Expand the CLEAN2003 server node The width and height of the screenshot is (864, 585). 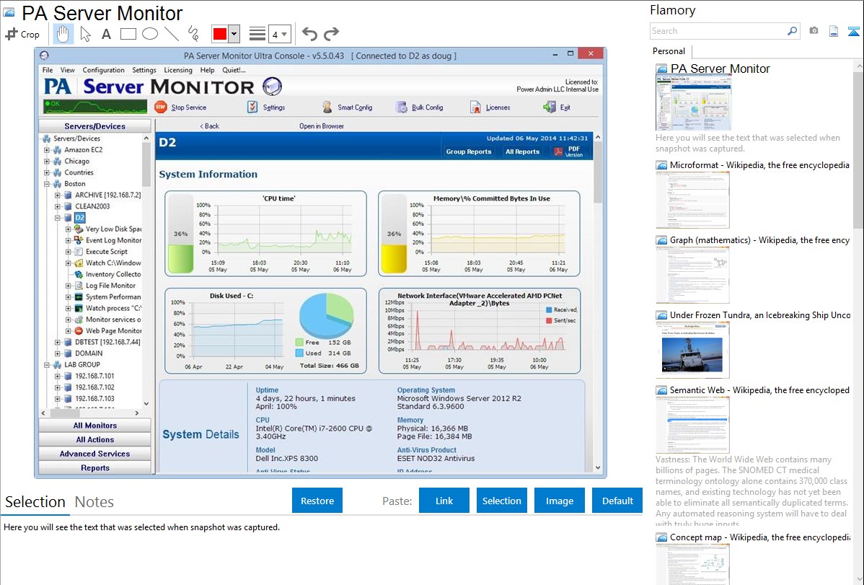[57, 207]
